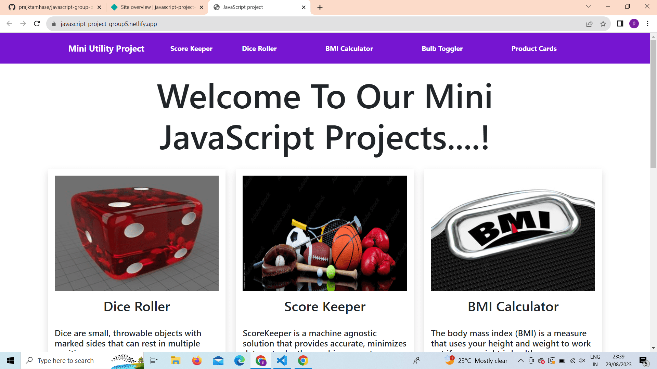Open the Score Keeper nav link
Viewport: 657px width, 369px height.
click(x=191, y=49)
